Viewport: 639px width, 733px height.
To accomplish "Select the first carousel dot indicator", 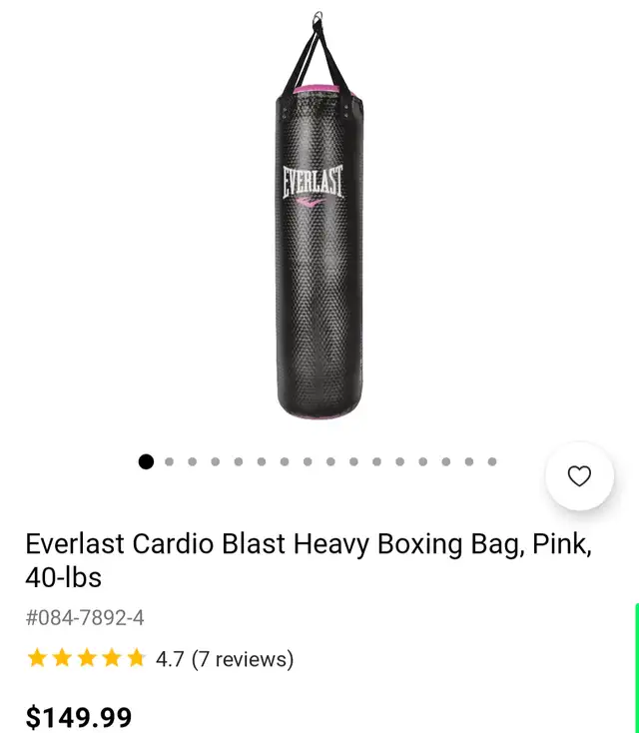I will (146, 461).
